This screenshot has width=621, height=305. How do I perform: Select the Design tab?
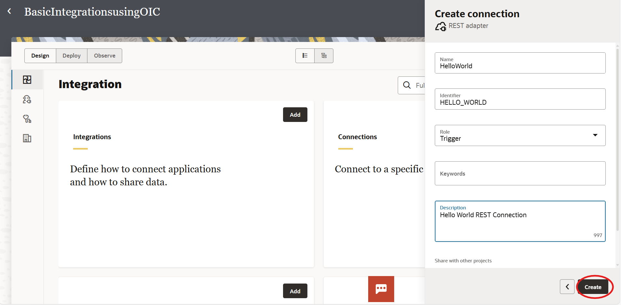(x=40, y=56)
